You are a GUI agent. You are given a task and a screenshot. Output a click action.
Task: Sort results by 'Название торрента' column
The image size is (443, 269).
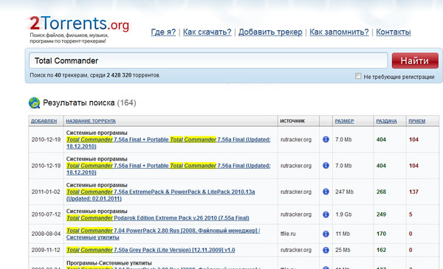(91, 121)
